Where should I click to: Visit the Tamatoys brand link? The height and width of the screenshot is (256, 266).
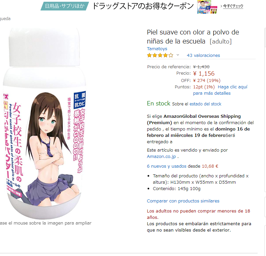(x=157, y=49)
